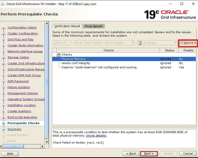Go to the Storage Option step
198x158 pixels.
[18, 57]
